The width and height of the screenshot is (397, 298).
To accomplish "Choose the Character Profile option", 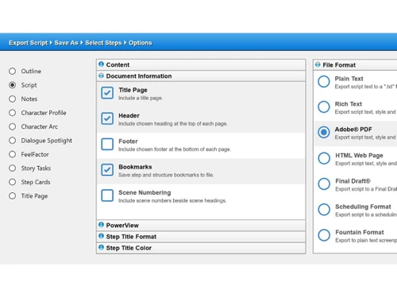I will coord(12,113).
